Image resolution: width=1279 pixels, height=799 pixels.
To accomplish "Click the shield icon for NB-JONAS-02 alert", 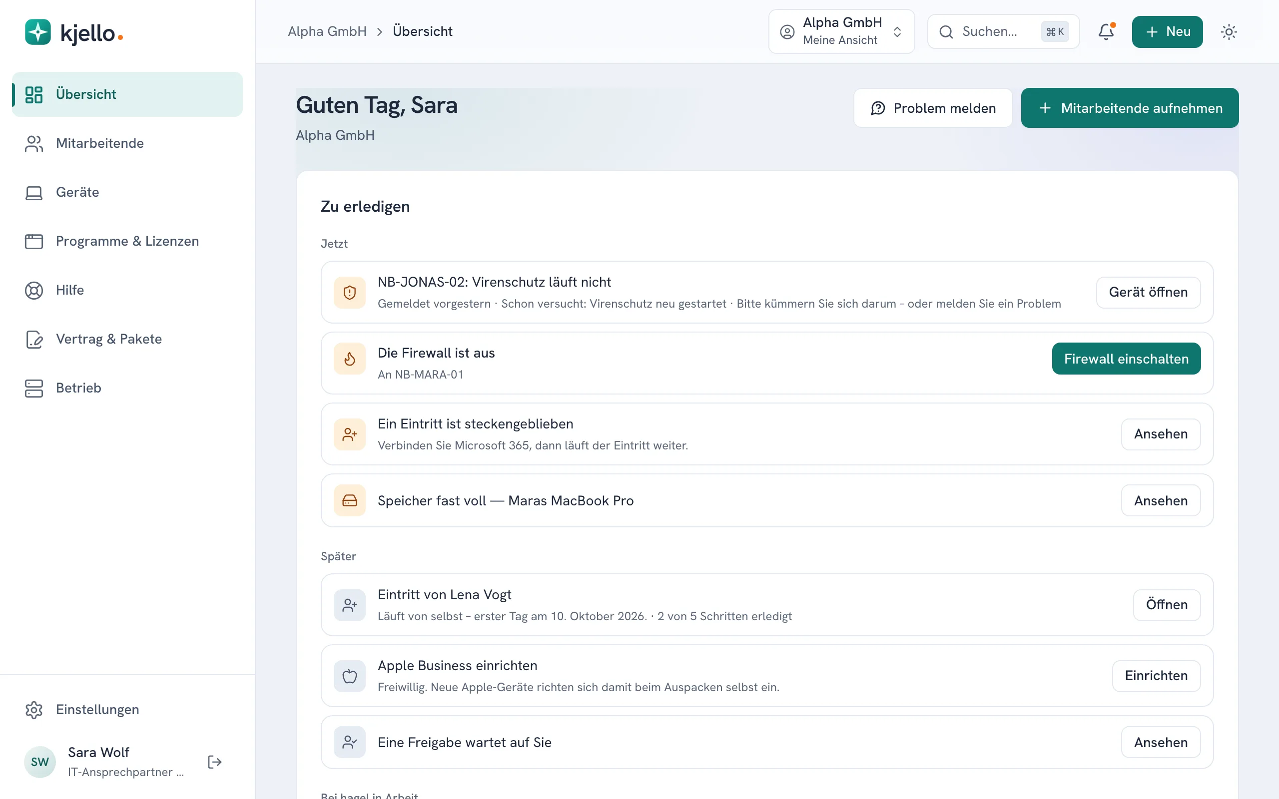I will click(x=349, y=292).
